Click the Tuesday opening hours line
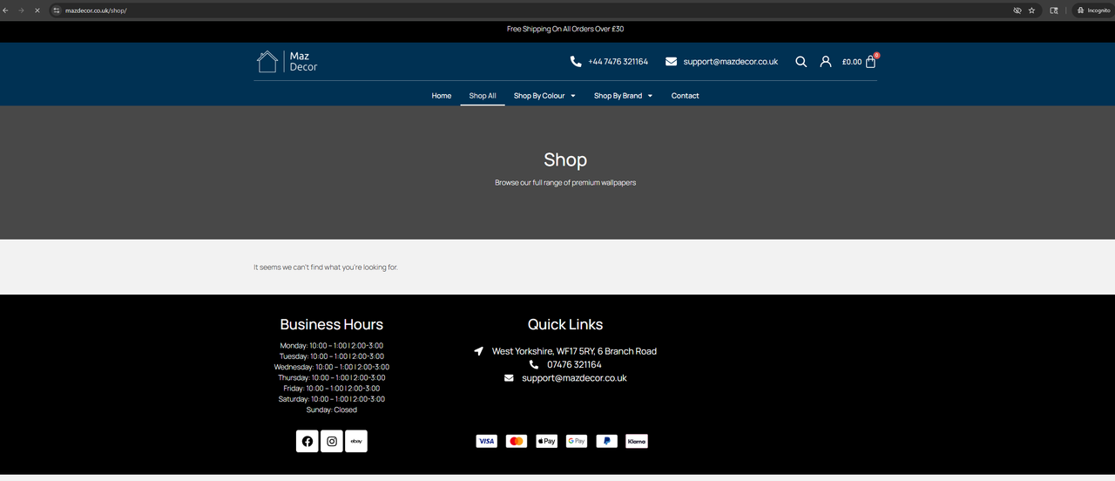This screenshot has width=1115, height=481. (332, 356)
